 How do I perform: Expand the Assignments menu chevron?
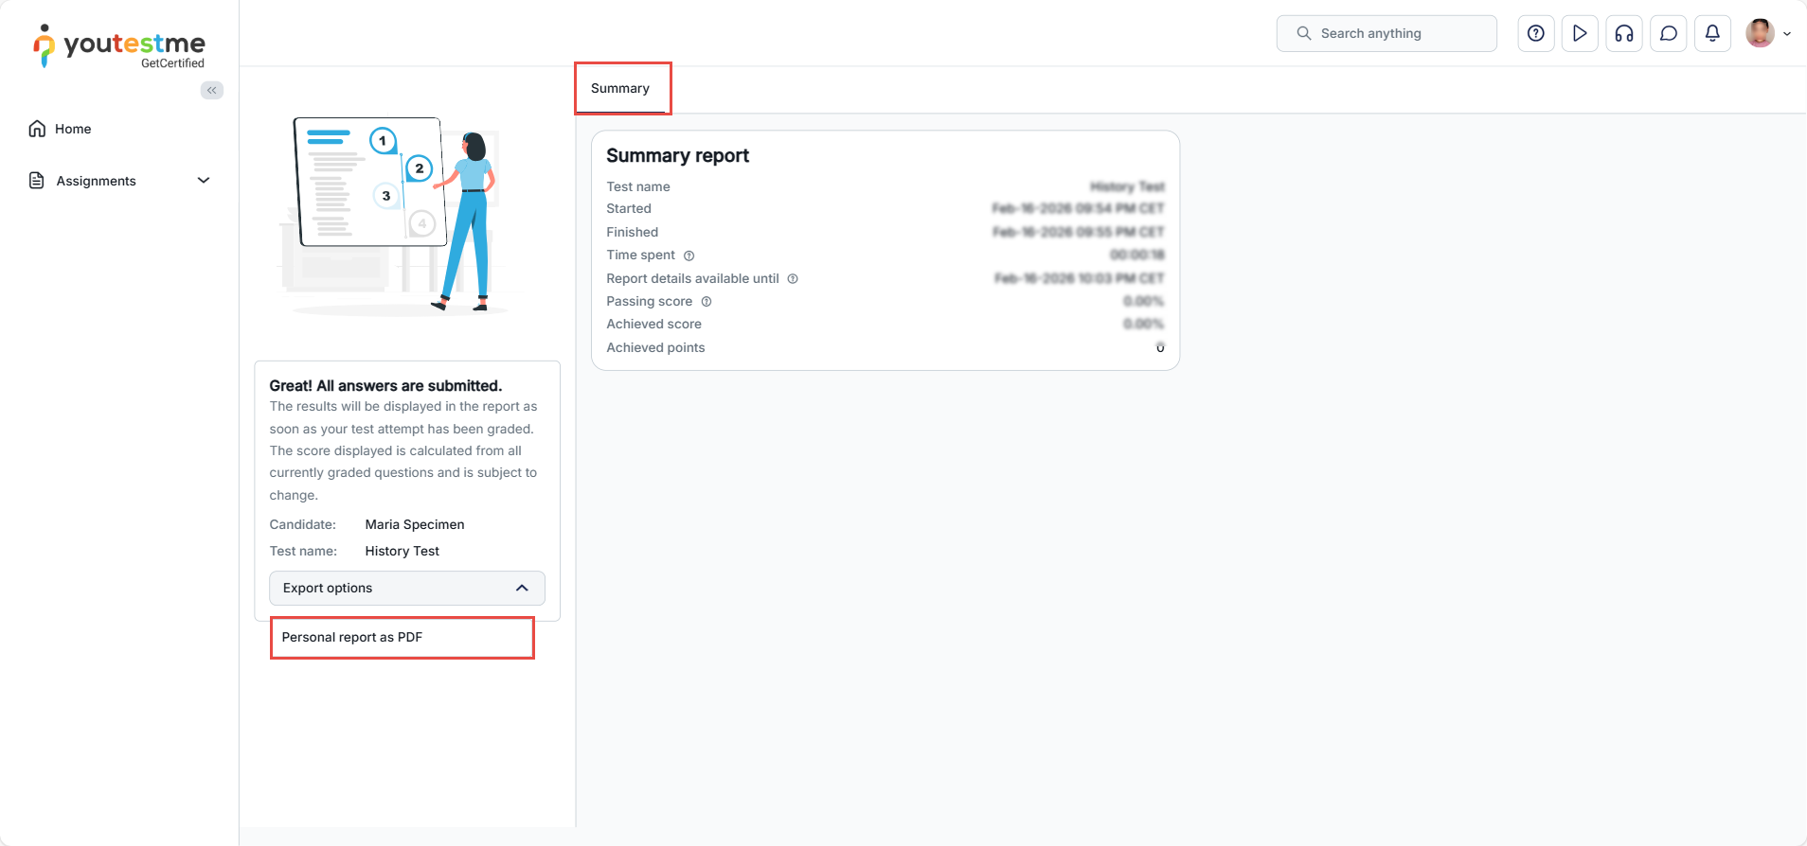[204, 181]
